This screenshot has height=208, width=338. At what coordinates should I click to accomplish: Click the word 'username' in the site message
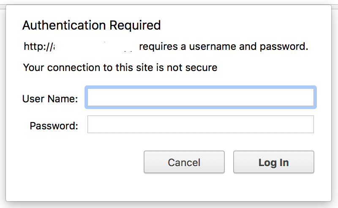coord(213,47)
